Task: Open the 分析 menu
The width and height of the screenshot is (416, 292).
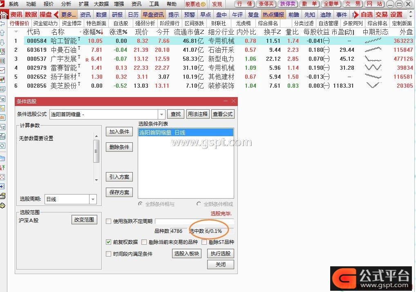Action: tap(66, 4)
